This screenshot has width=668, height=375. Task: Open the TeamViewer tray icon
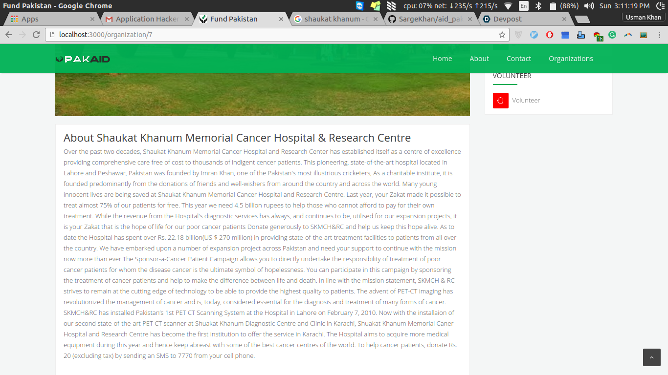point(360,6)
